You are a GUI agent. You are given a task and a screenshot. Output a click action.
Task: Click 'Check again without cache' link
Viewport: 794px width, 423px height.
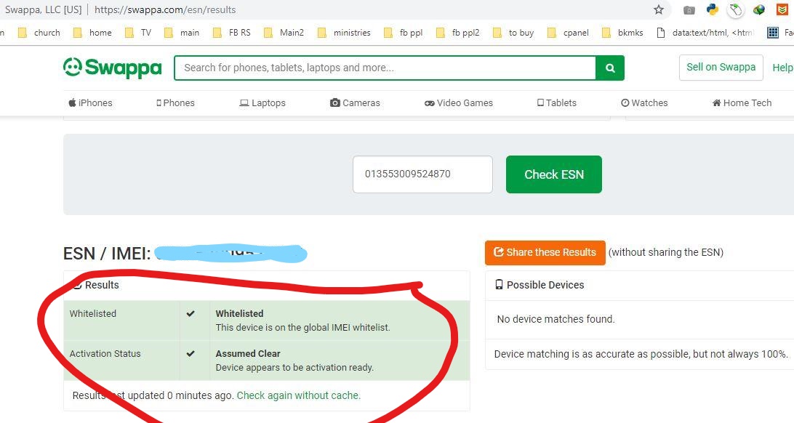(298, 395)
